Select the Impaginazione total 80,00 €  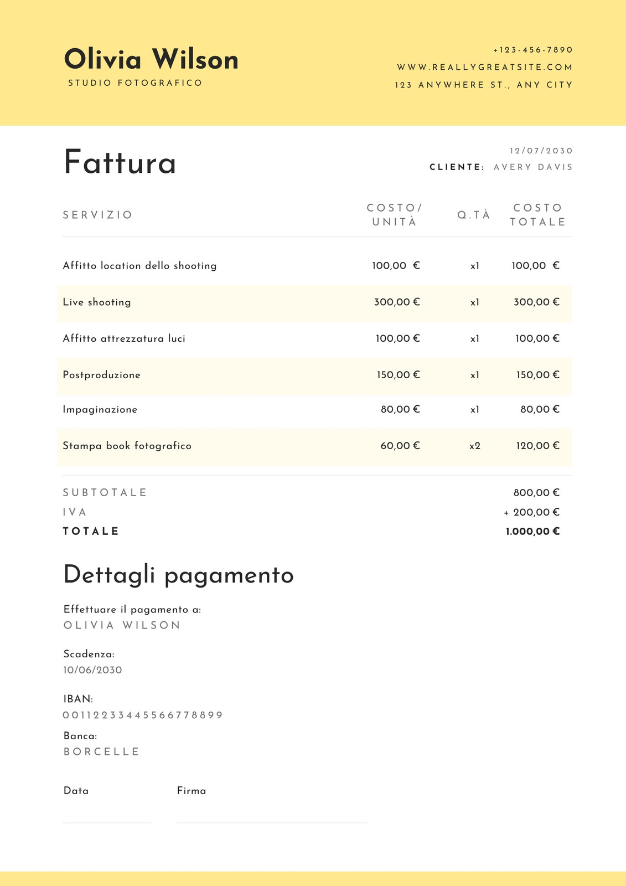pyautogui.click(x=540, y=409)
